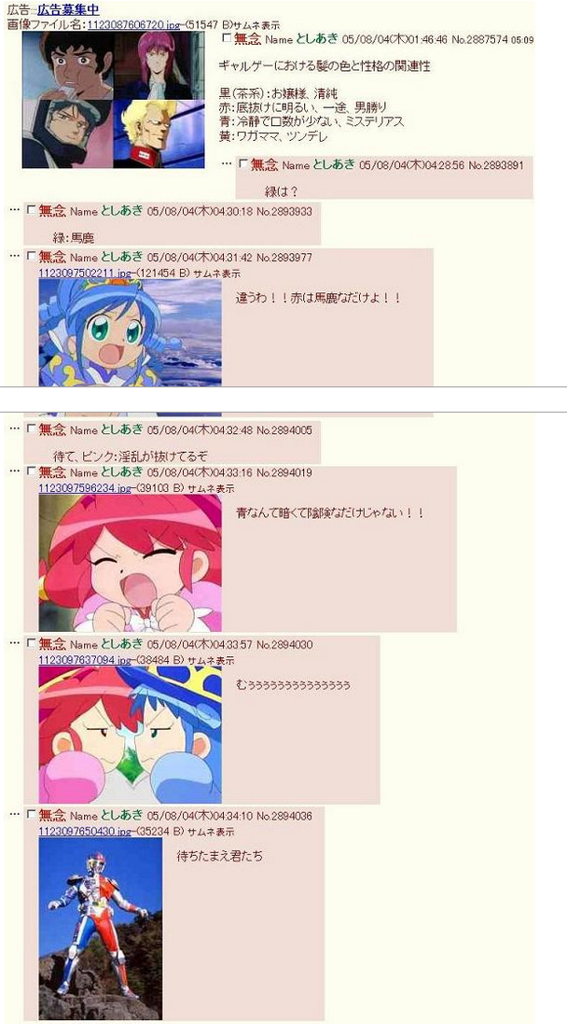Tick the checkbox on post No.2894019

pos(32,471)
